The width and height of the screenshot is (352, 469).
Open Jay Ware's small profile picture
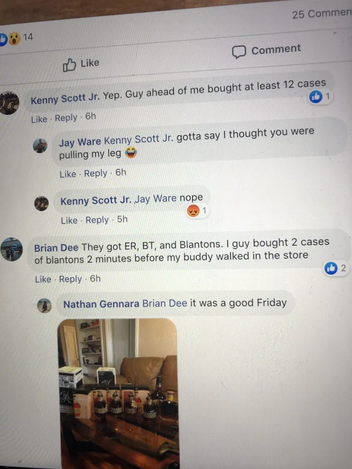tap(40, 146)
